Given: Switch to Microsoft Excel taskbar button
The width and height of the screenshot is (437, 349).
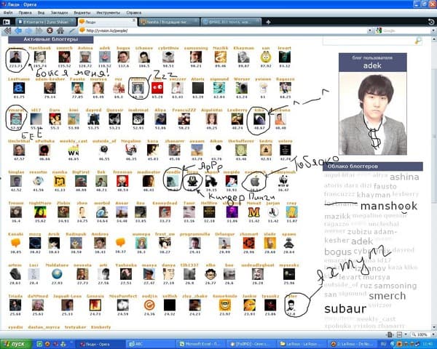Looking at the screenshot, I should tap(201, 344).
